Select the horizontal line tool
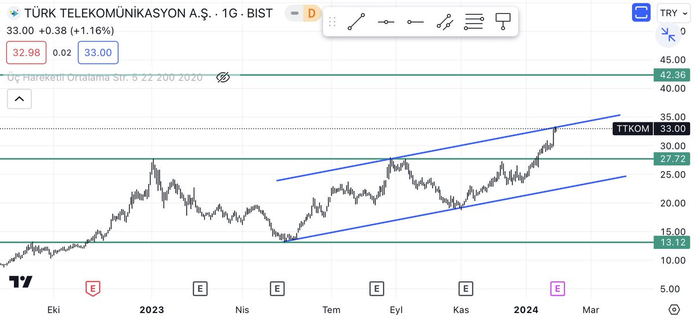 coord(386,22)
